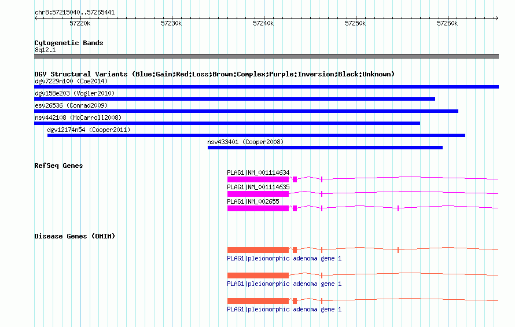The width and height of the screenshot is (515, 327).
Task: Click the small second exon of NM_002655
Action: (x=295, y=208)
